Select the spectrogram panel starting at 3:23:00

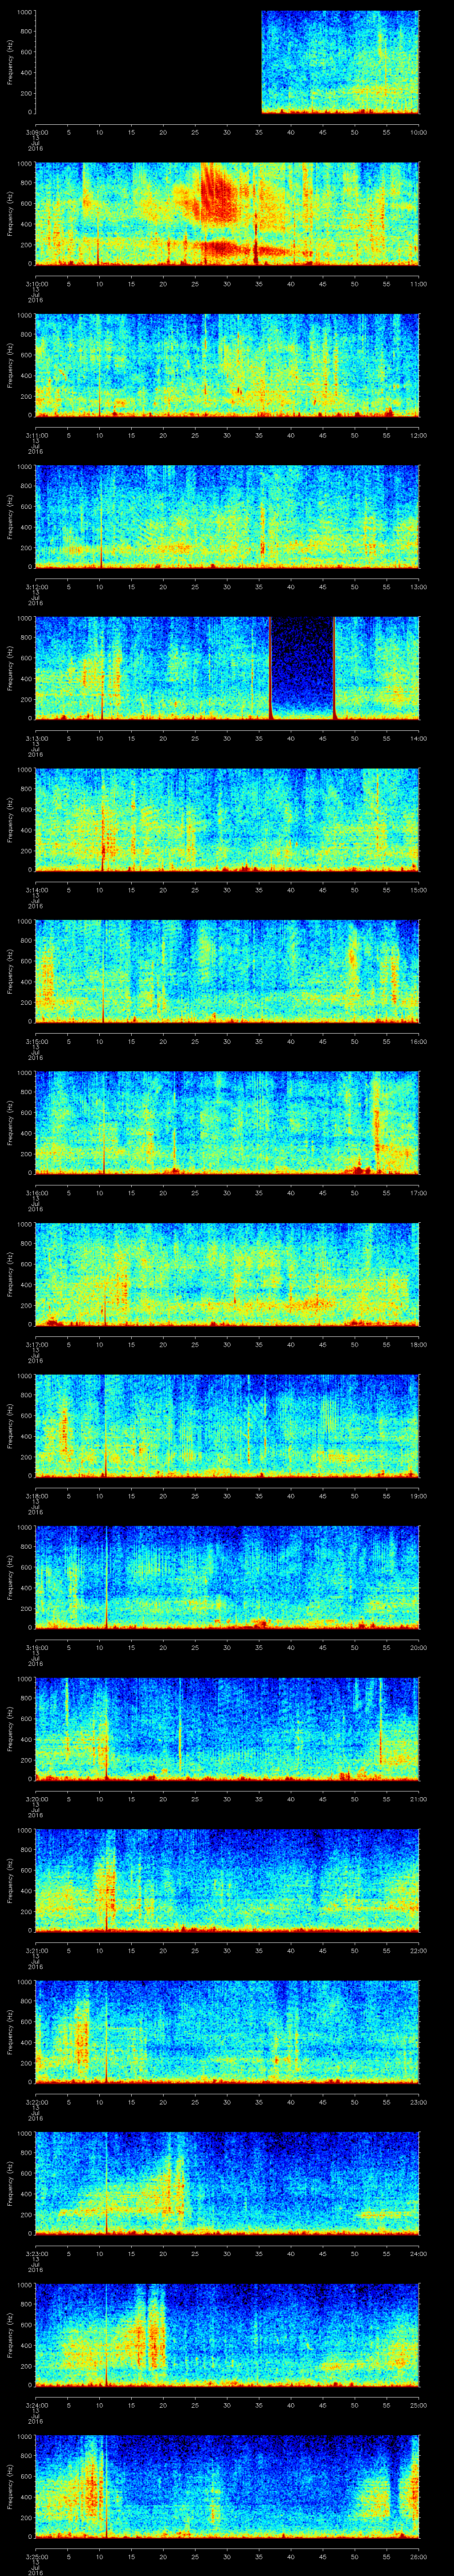[x=227, y=2183]
